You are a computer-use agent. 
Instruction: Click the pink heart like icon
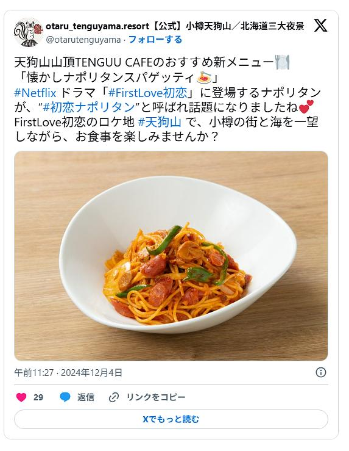21,397
